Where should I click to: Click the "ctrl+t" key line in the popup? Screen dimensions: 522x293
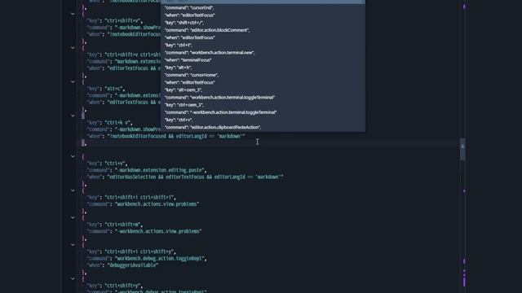pyautogui.click(x=179, y=46)
